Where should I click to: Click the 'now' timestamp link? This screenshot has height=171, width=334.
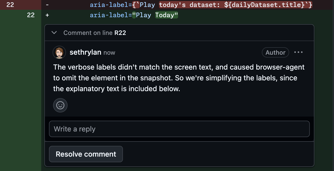109,52
